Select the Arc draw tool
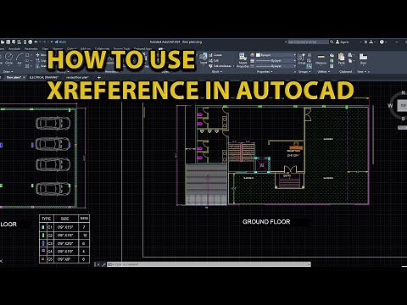The height and width of the screenshot is (305, 407). (x=20, y=59)
